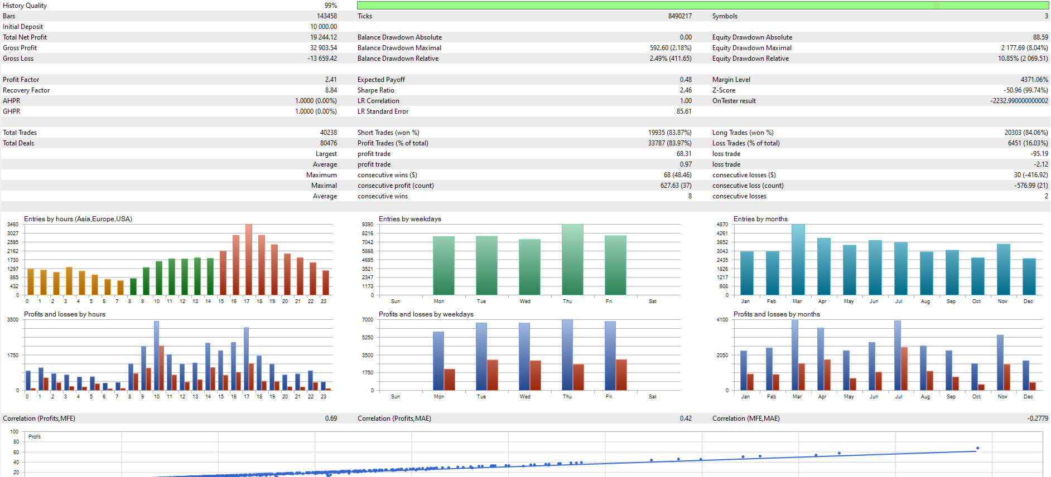1051x477 pixels.
Task: Click the Z-Score value -50.96 (99.74%)
Action: pos(1026,90)
